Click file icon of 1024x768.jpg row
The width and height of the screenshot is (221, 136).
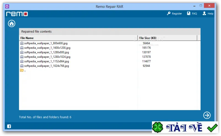coord(22,66)
